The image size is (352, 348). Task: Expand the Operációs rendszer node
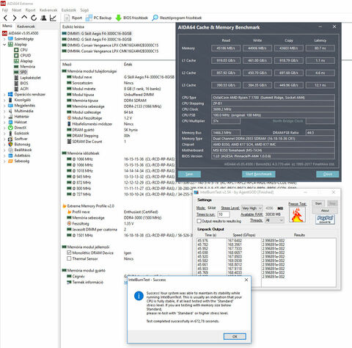[4, 95]
